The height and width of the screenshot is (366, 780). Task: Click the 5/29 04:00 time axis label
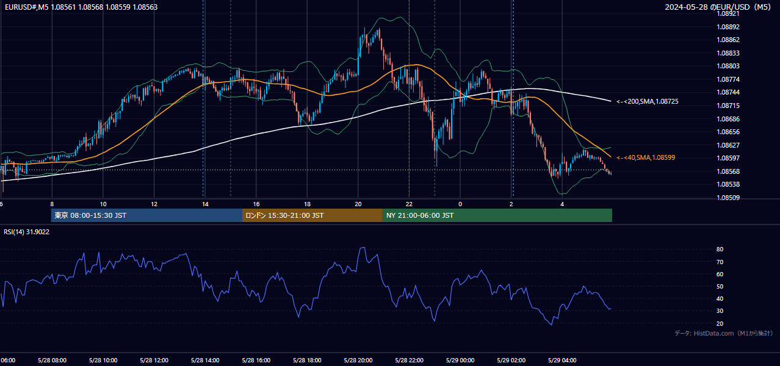coord(562,361)
